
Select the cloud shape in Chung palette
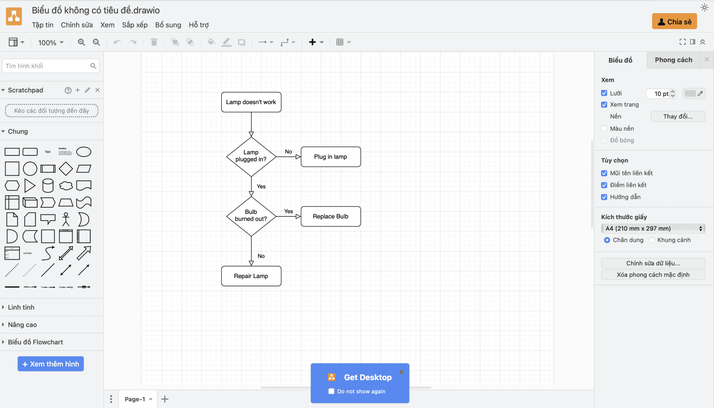pyautogui.click(x=66, y=186)
